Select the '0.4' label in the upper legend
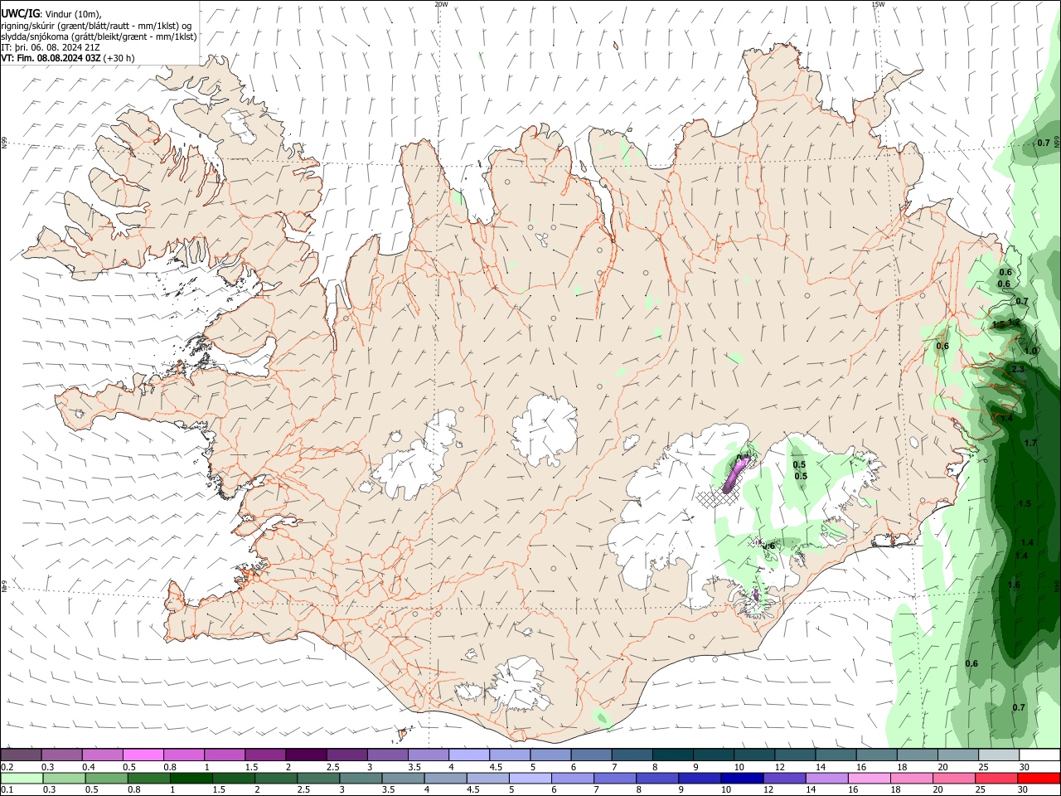The height and width of the screenshot is (796, 1061). [88, 767]
